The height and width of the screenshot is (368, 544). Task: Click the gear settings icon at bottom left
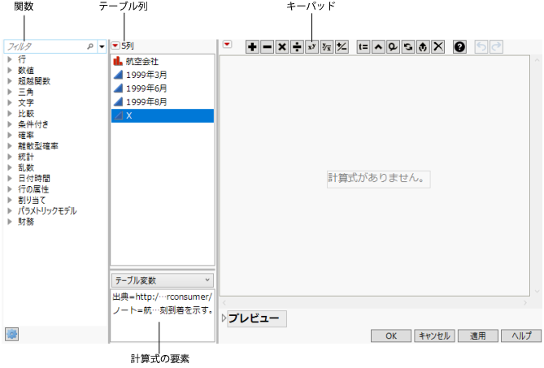coord(12,335)
